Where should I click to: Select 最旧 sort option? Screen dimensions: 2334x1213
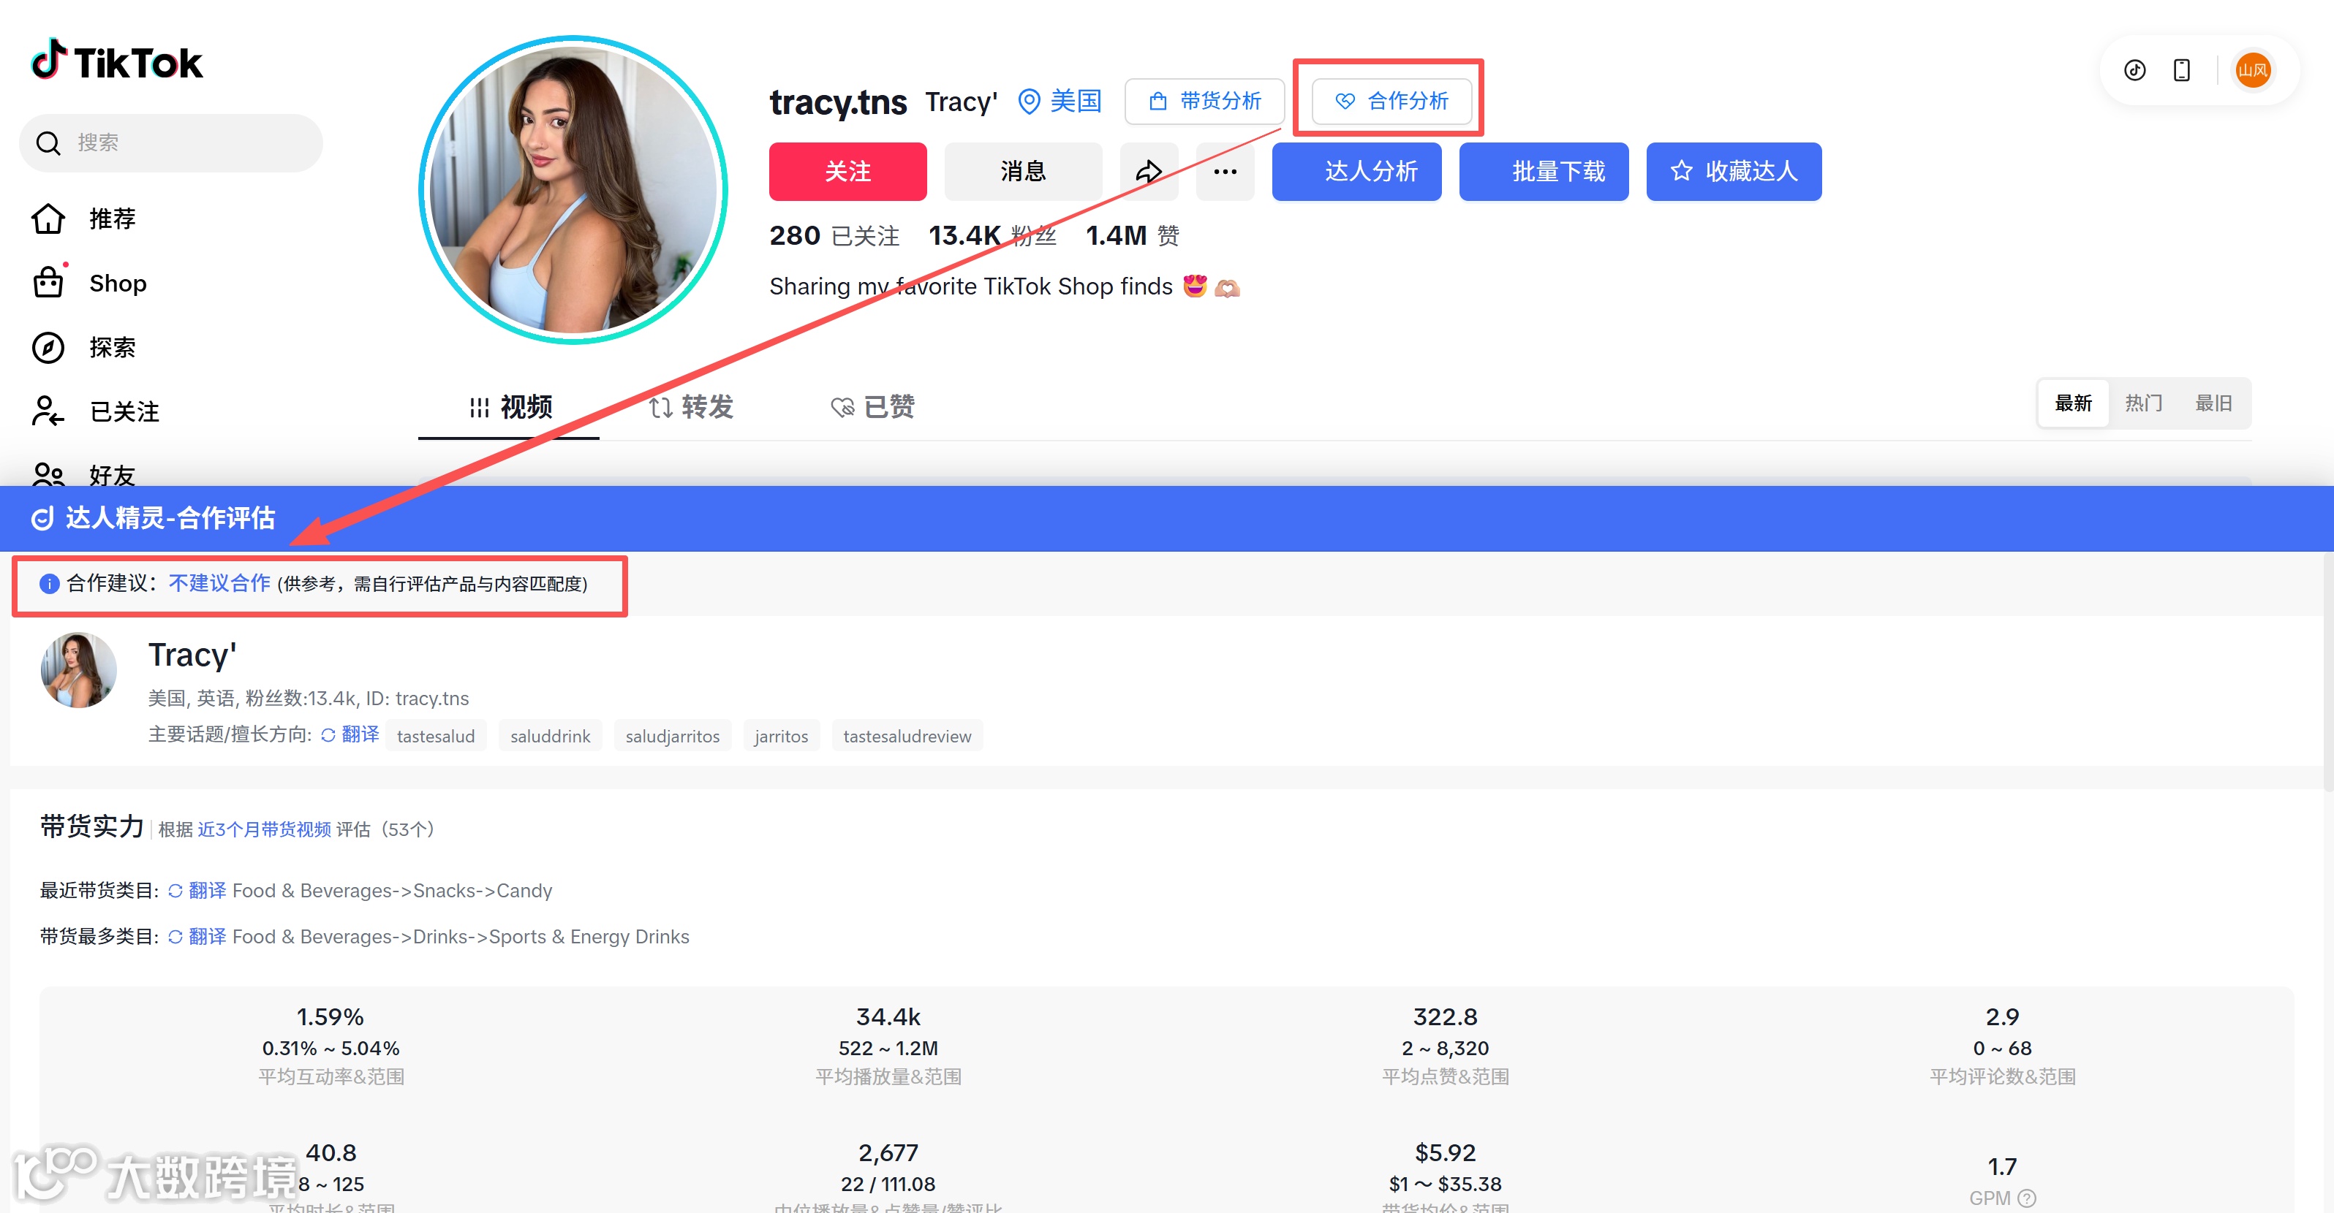pos(2213,403)
